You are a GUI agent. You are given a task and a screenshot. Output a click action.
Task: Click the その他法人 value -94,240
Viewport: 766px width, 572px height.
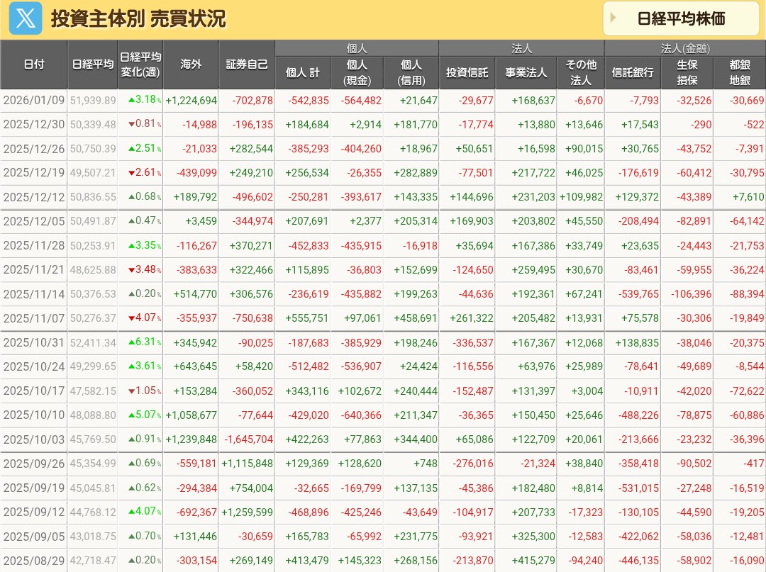pyautogui.click(x=586, y=560)
